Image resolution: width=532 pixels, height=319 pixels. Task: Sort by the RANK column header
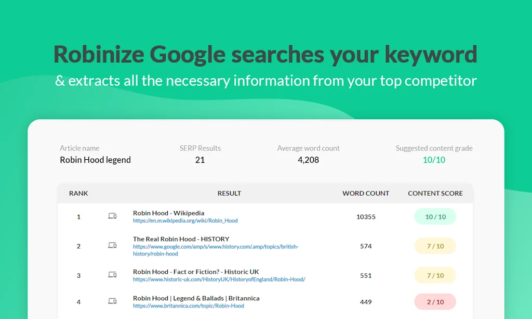[x=78, y=193]
